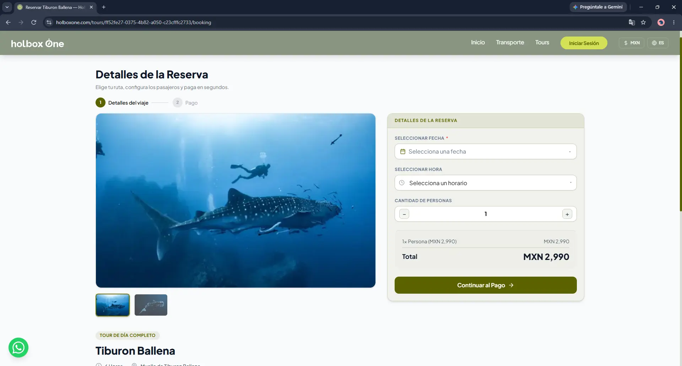Select step 2 Pago
Viewport: 682px width, 366px height.
click(185, 103)
